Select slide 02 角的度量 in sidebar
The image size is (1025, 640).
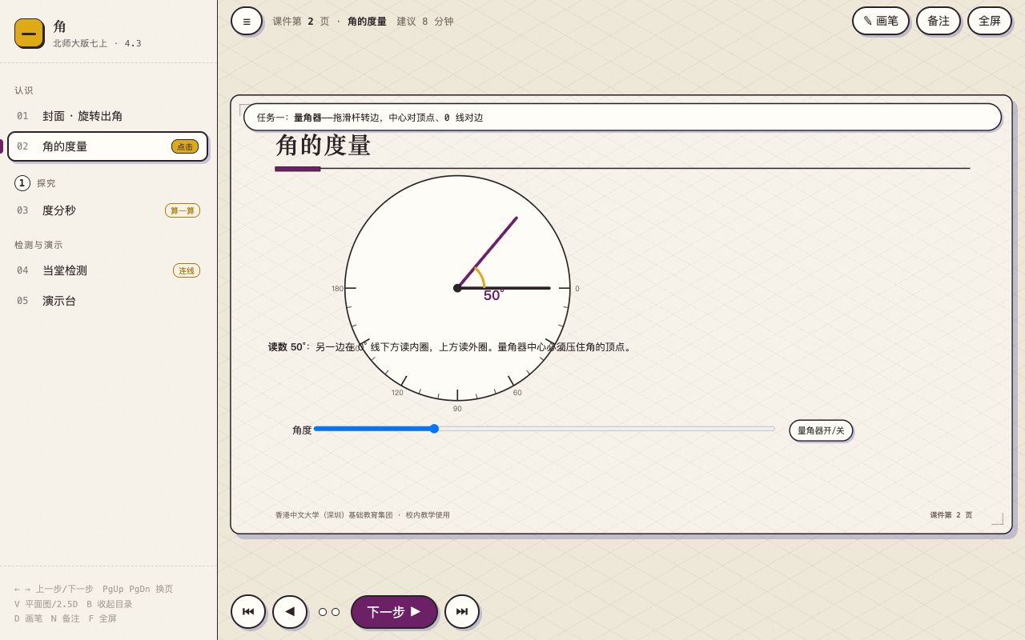point(107,146)
